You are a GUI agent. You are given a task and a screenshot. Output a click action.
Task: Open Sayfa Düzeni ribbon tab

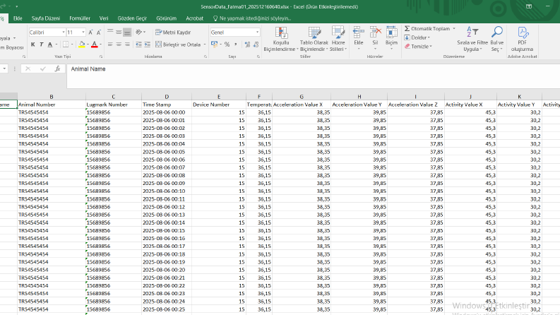[46, 18]
